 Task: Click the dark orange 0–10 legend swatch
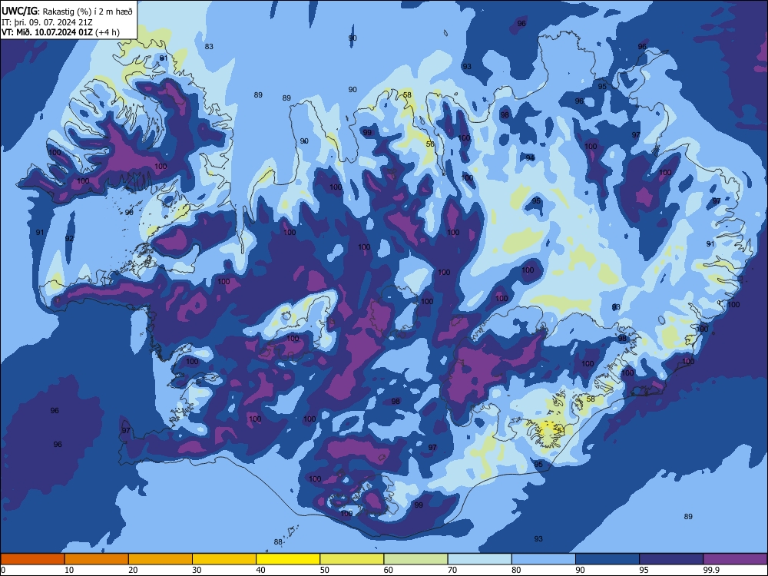32,559
